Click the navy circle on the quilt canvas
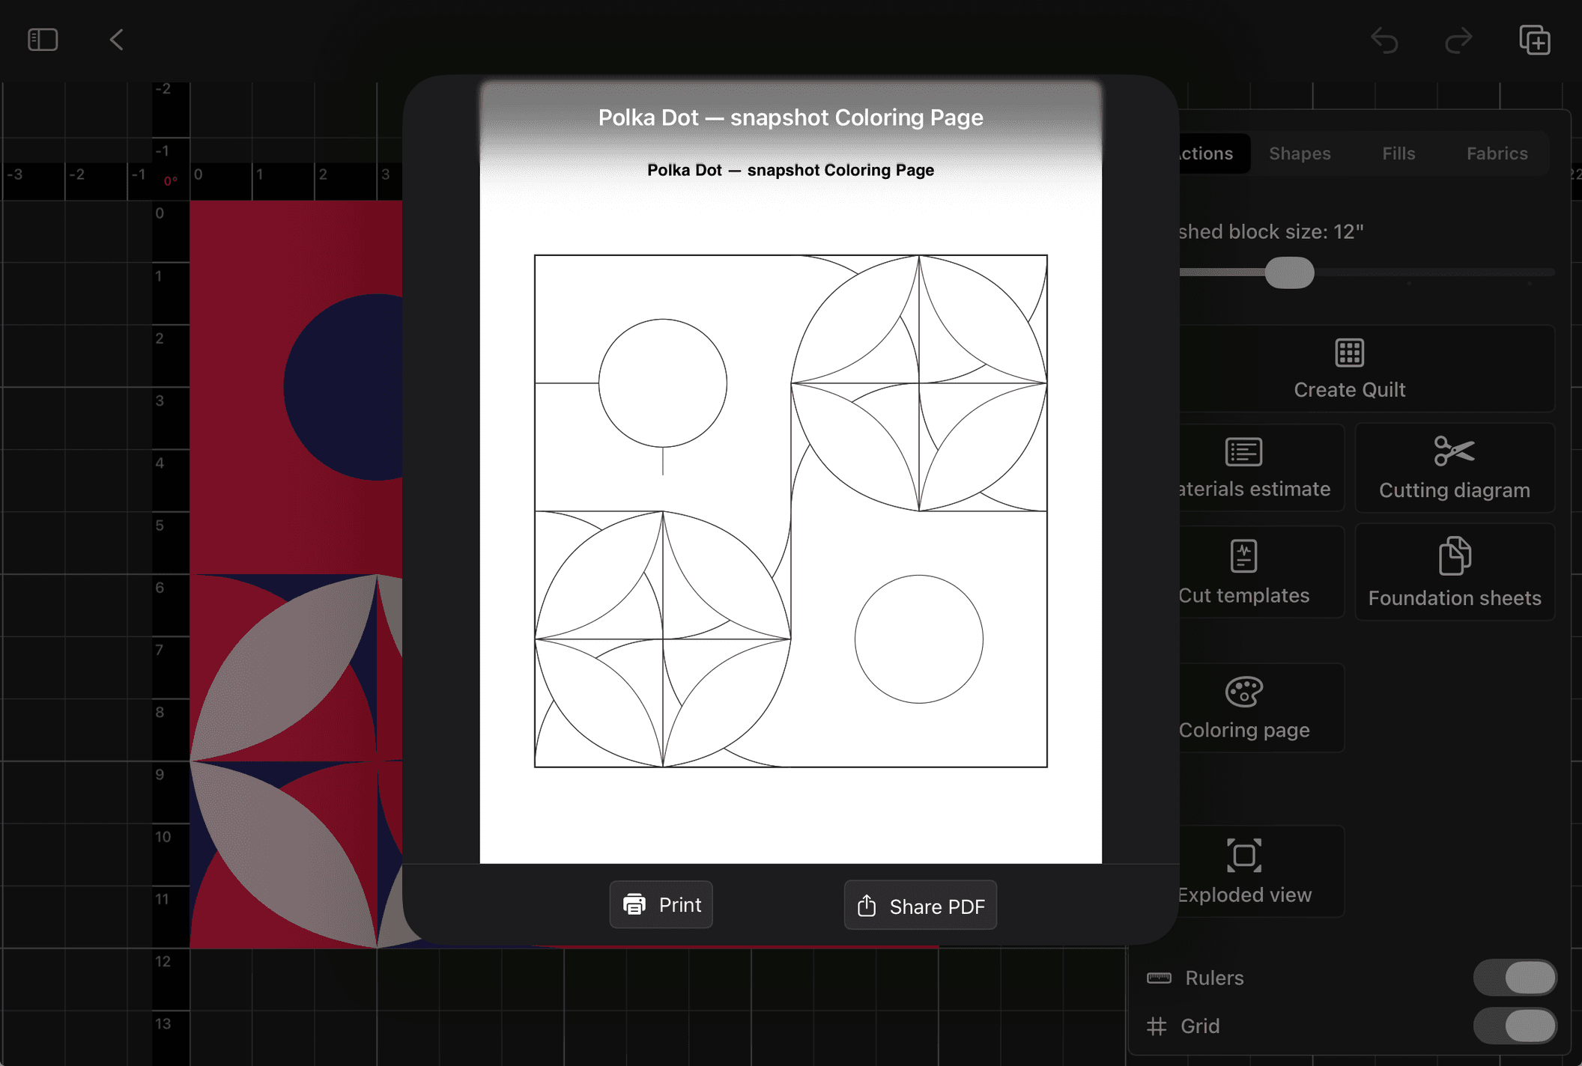 point(343,387)
